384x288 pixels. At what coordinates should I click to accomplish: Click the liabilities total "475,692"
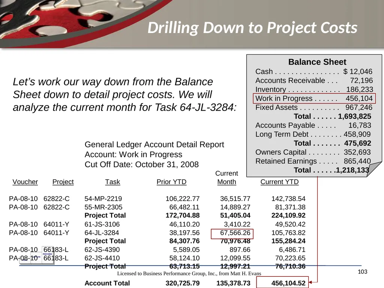point(357,143)
